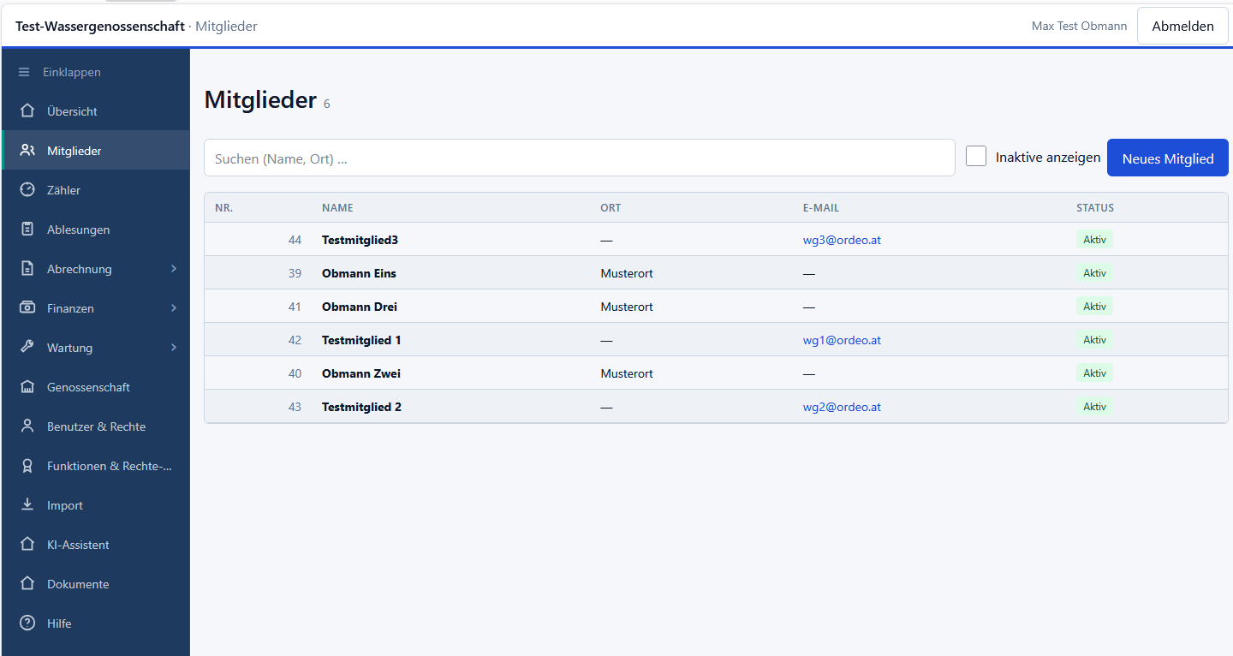Go to Ablesungen in the sidebar
1233x656 pixels.
(x=96, y=230)
